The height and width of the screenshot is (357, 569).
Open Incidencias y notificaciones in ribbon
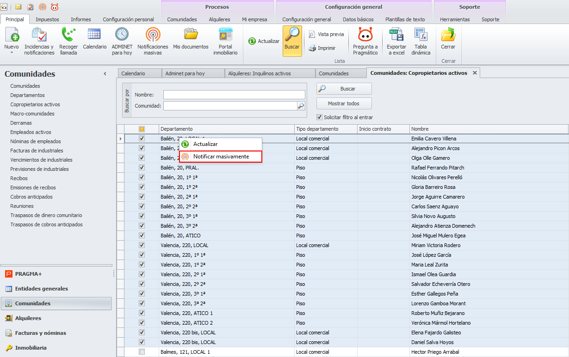pyautogui.click(x=39, y=41)
